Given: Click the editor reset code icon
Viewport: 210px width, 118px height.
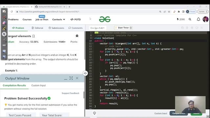Looking at the screenshot, I should [197, 28].
